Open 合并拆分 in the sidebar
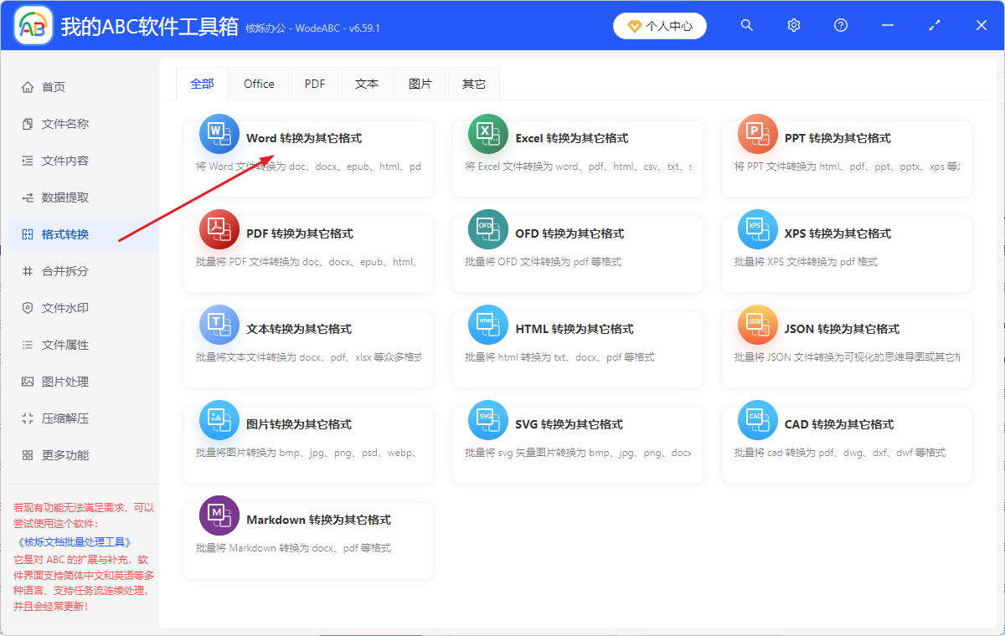The width and height of the screenshot is (1005, 636). [65, 271]
